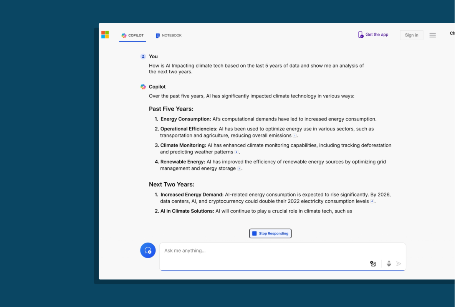Open citation 2 after weather patterns
Image resolution: width=455 pixels, height=307 pixels.
[x=237, y=152]
